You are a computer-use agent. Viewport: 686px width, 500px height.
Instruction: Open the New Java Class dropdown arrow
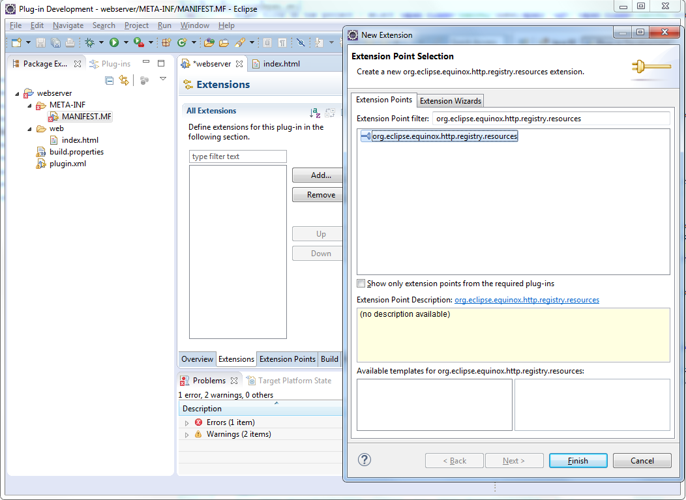(194, 42)
